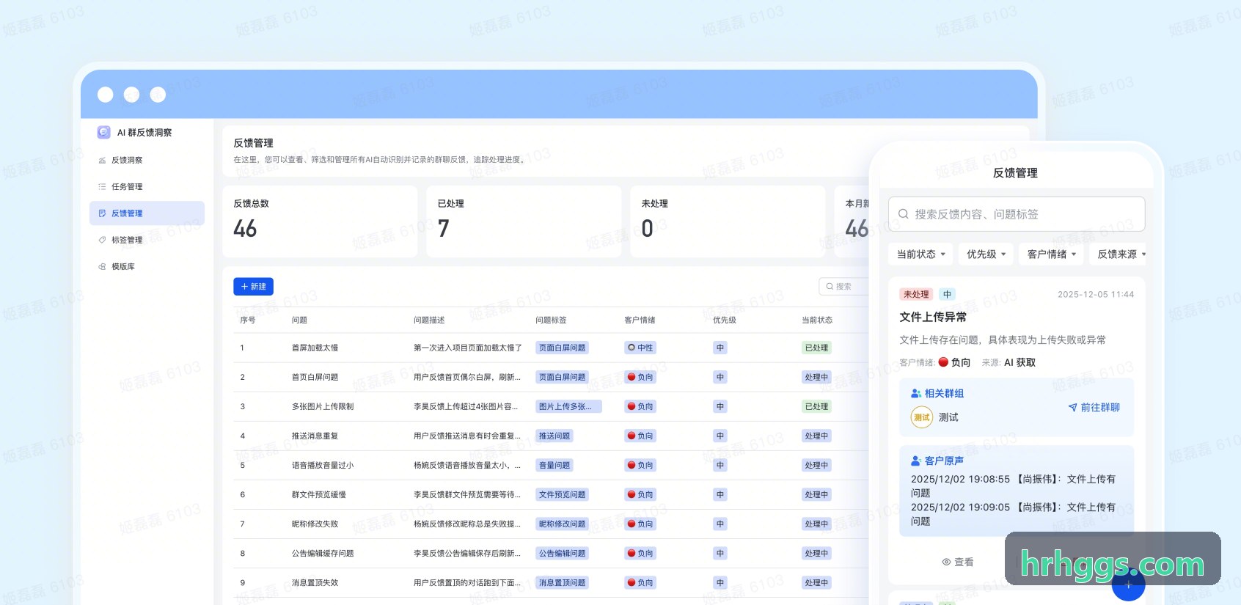
Task: Select the 推送消息重复 issue cell
Action: [315, 436]
